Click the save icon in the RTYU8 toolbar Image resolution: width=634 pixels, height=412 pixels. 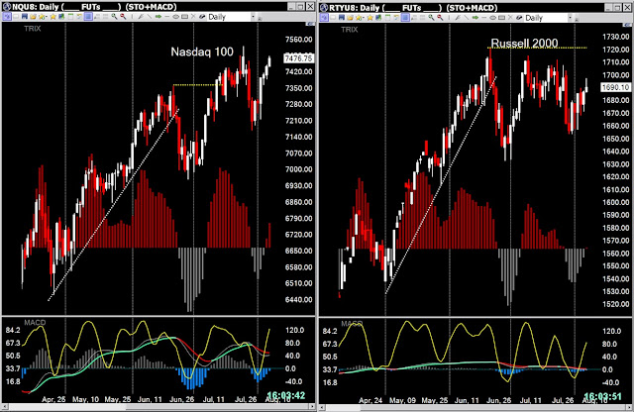pos(342,18)
